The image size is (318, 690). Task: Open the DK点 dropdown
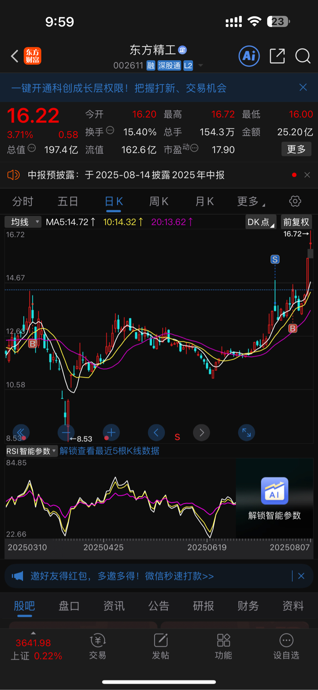[x=260, y=222]
